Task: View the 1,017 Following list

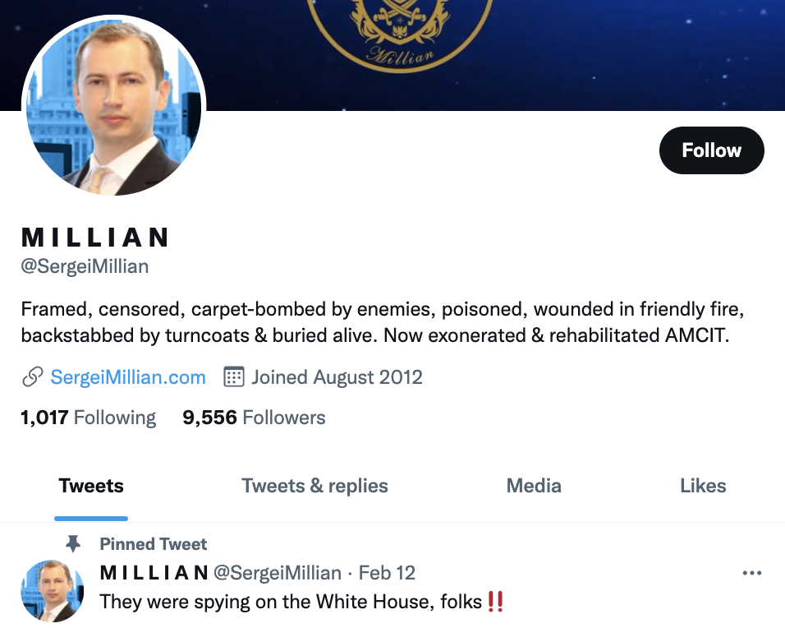Action: (88, 418)
